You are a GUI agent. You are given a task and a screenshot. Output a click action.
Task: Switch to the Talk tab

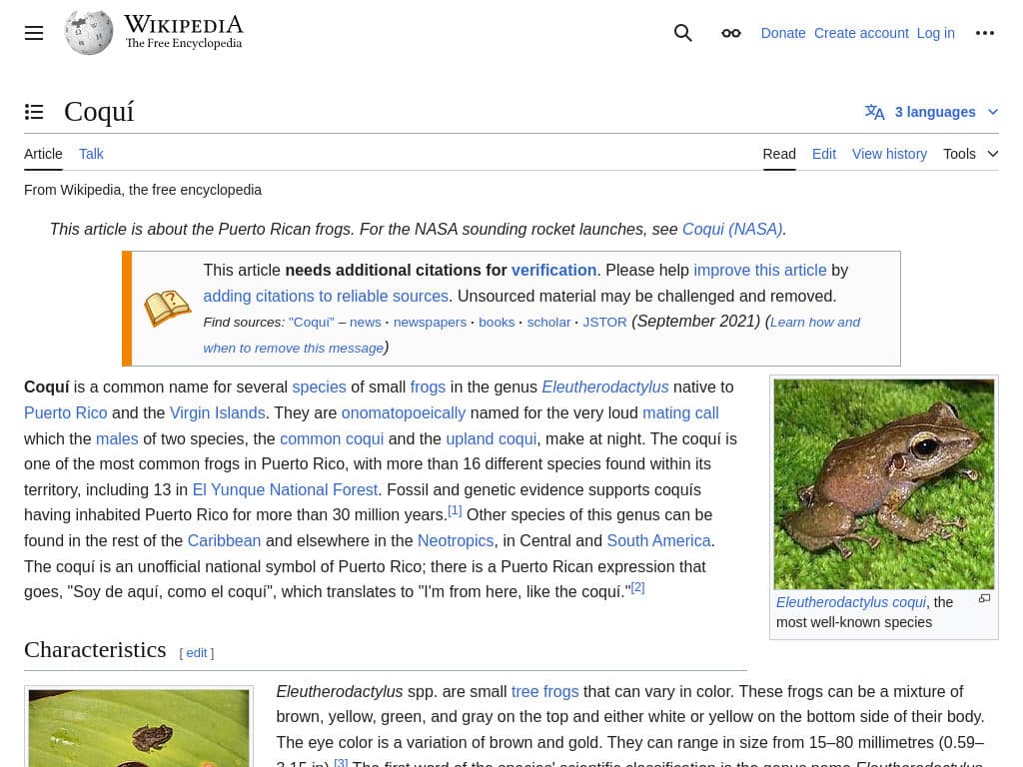pyautogui.click(x=91, y=154)
